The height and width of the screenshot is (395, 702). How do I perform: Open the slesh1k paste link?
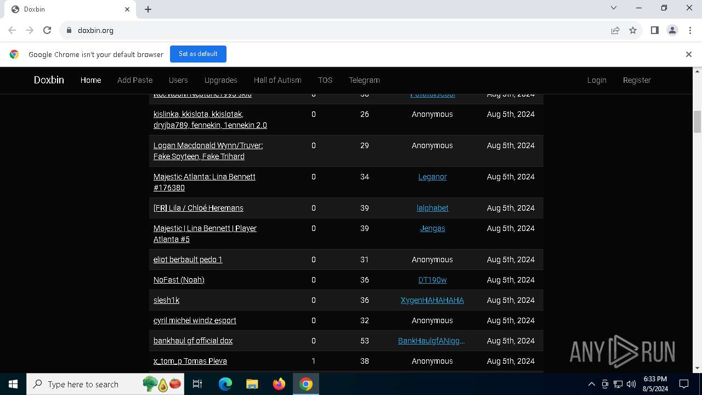click(166, 300)
